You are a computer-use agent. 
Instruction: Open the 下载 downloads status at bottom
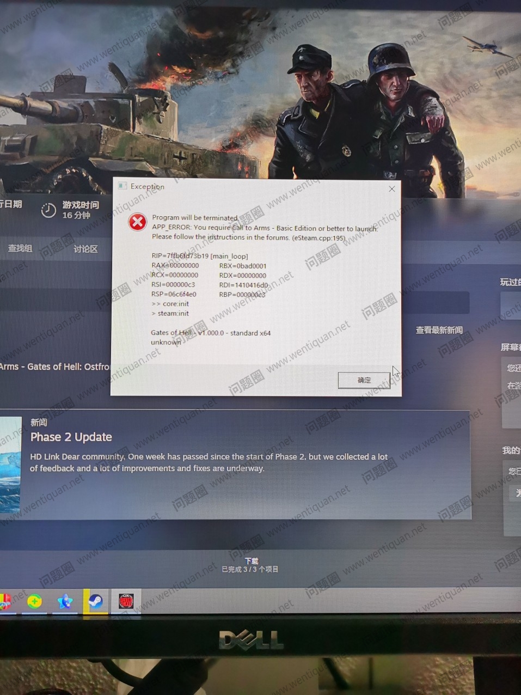(251, 560)
